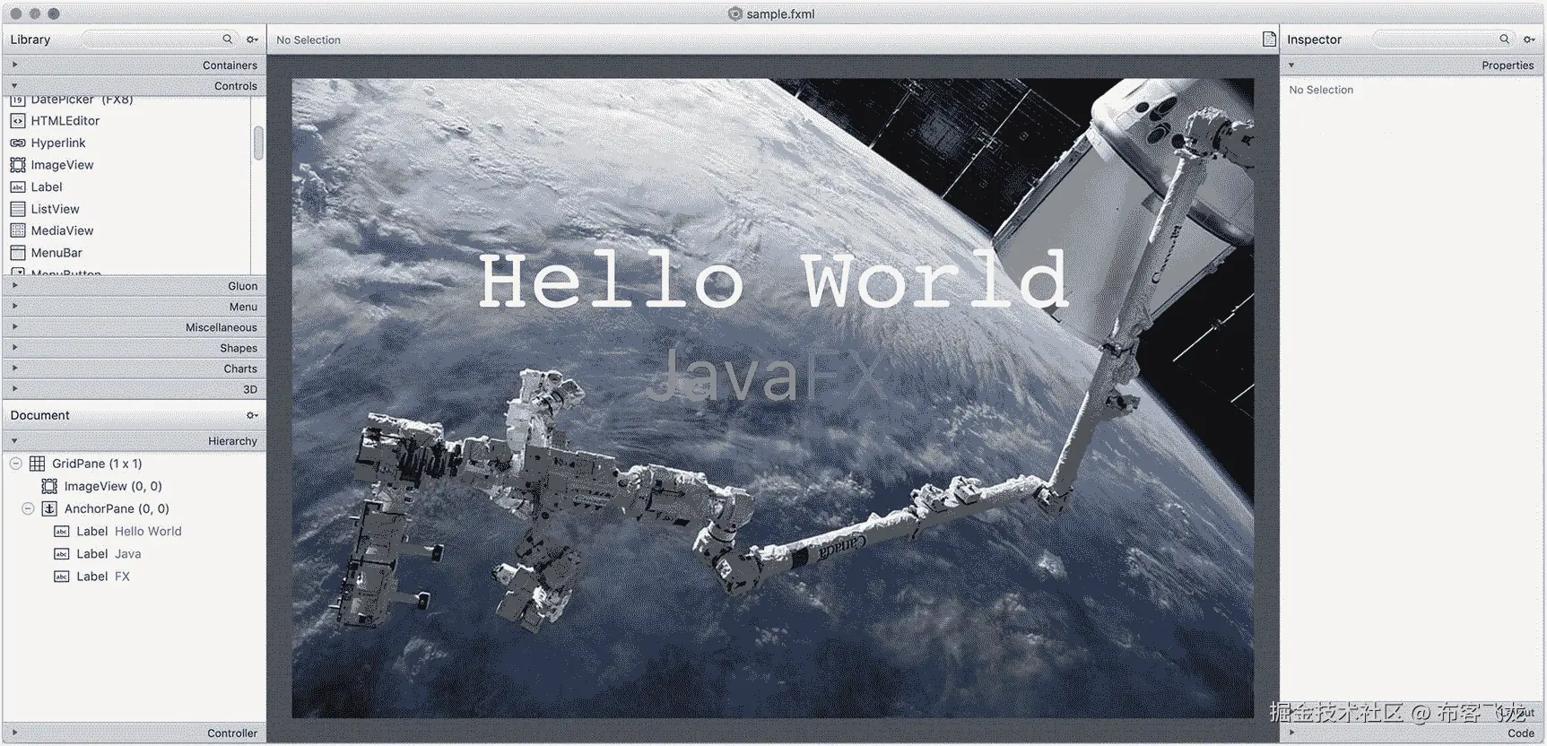Viewport: 1547px width, 746px height.
Task: Select GridPane (1 x 1) in Hierarchy
Action: pos(97,464)
